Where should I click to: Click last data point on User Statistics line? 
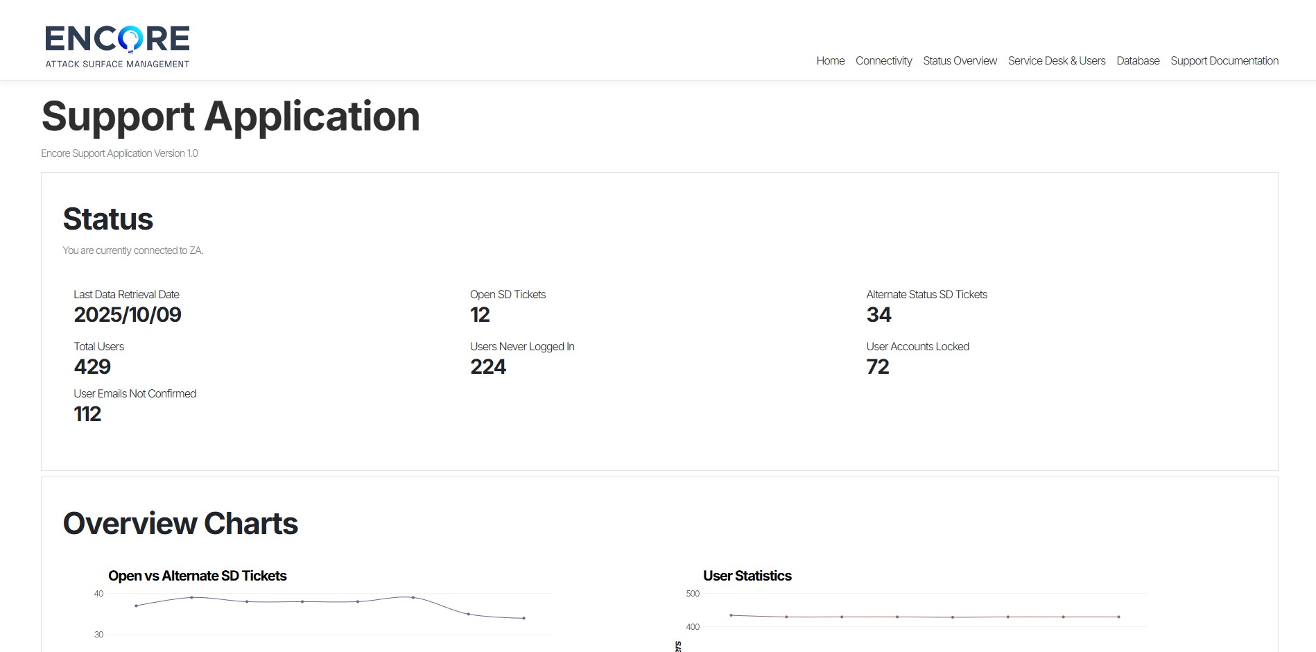pos(1118,617)
